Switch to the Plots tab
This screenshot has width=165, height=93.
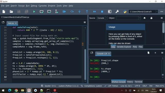point(135,47)
